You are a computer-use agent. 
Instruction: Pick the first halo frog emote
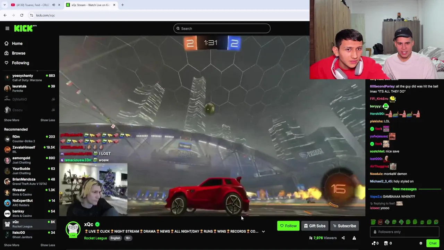pos(373,222)
